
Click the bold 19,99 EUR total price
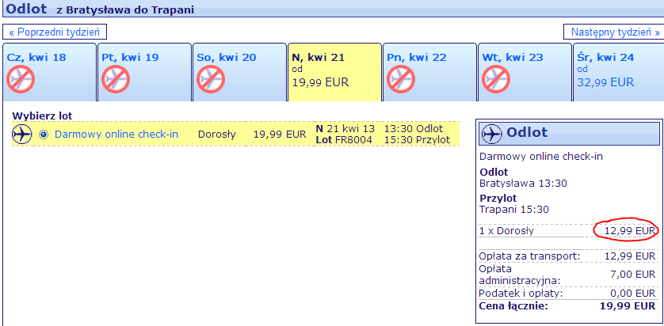[628, 305]
